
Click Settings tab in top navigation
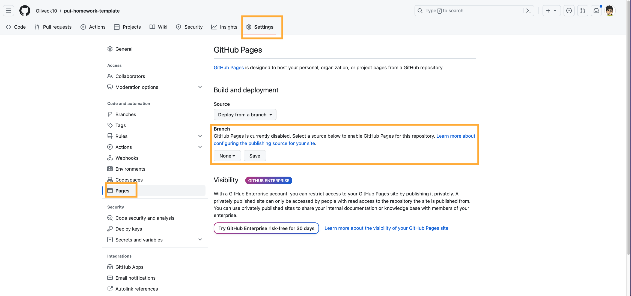pos(264,27)
